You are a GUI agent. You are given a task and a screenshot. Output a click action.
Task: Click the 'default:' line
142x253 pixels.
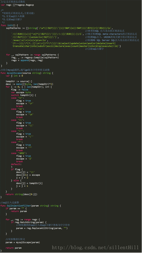(x=16, y=164)
